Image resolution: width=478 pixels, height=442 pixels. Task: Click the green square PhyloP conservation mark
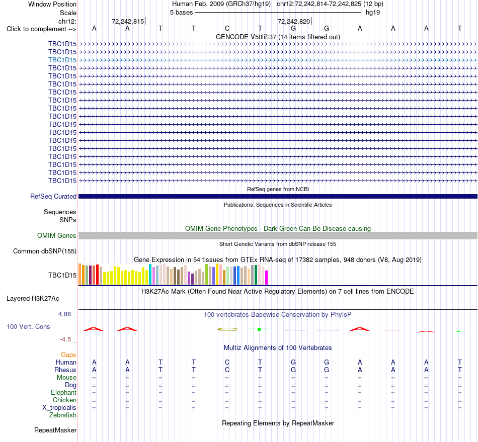[259, 329]
